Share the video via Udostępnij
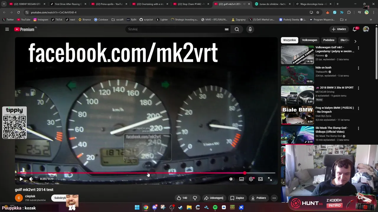The height and width of the screenshot is (212, 378). click(214, 198)
